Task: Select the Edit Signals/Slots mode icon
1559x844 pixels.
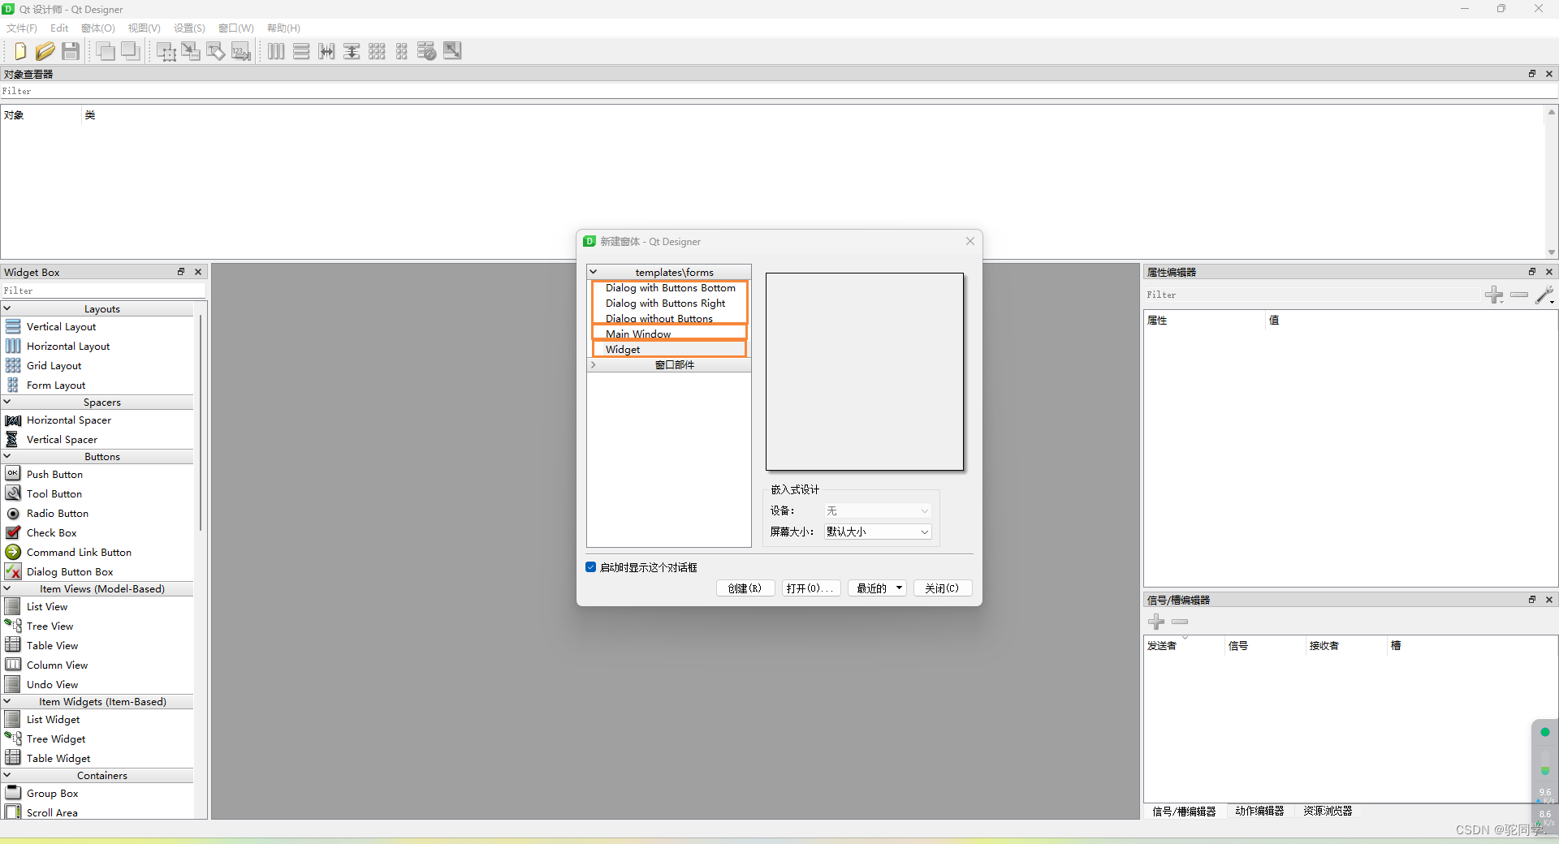Action: point(191,51)
